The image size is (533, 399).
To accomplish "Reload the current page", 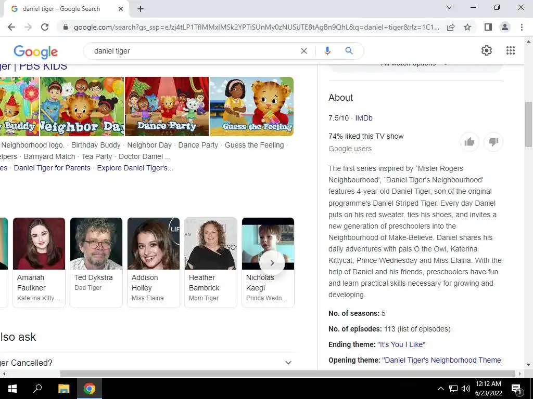I will pos(45,27).
